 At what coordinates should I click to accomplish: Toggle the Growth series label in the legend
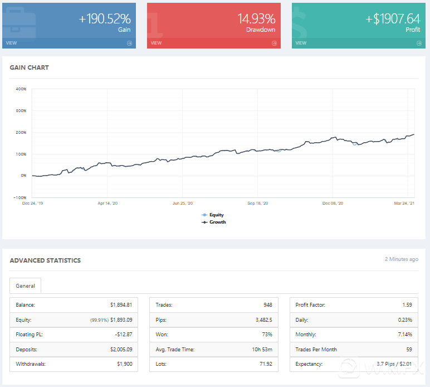pos(217,222)
